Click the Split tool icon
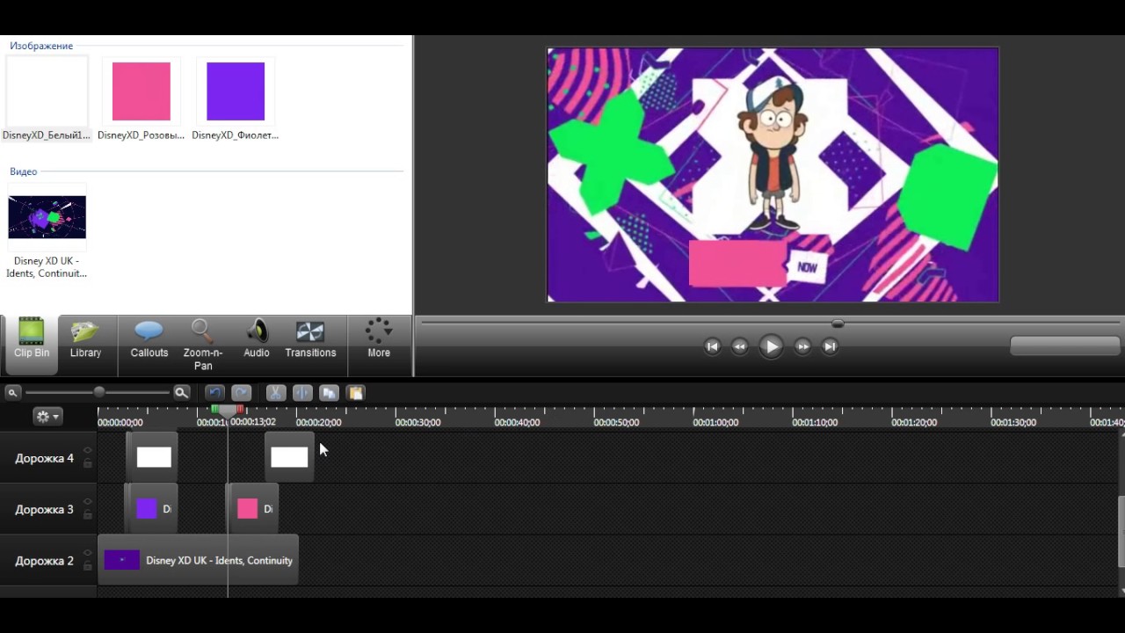The width and height of the screenshot is (1125, 633). click(x=302, y=393)
